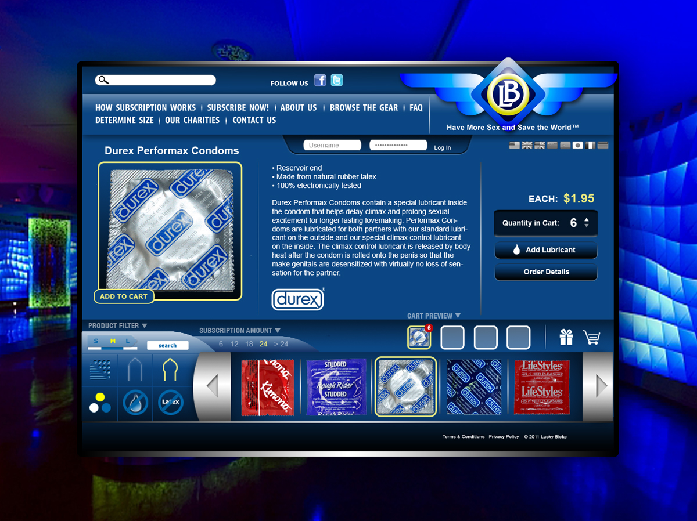The height and width of the screenshot is (521, 697).
Task: Set subscription amount to 6
Action: click(x=221, y=344)
